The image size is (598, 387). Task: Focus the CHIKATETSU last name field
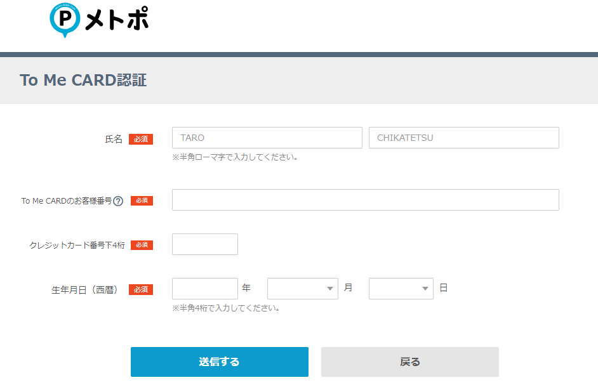coord(464,138)
